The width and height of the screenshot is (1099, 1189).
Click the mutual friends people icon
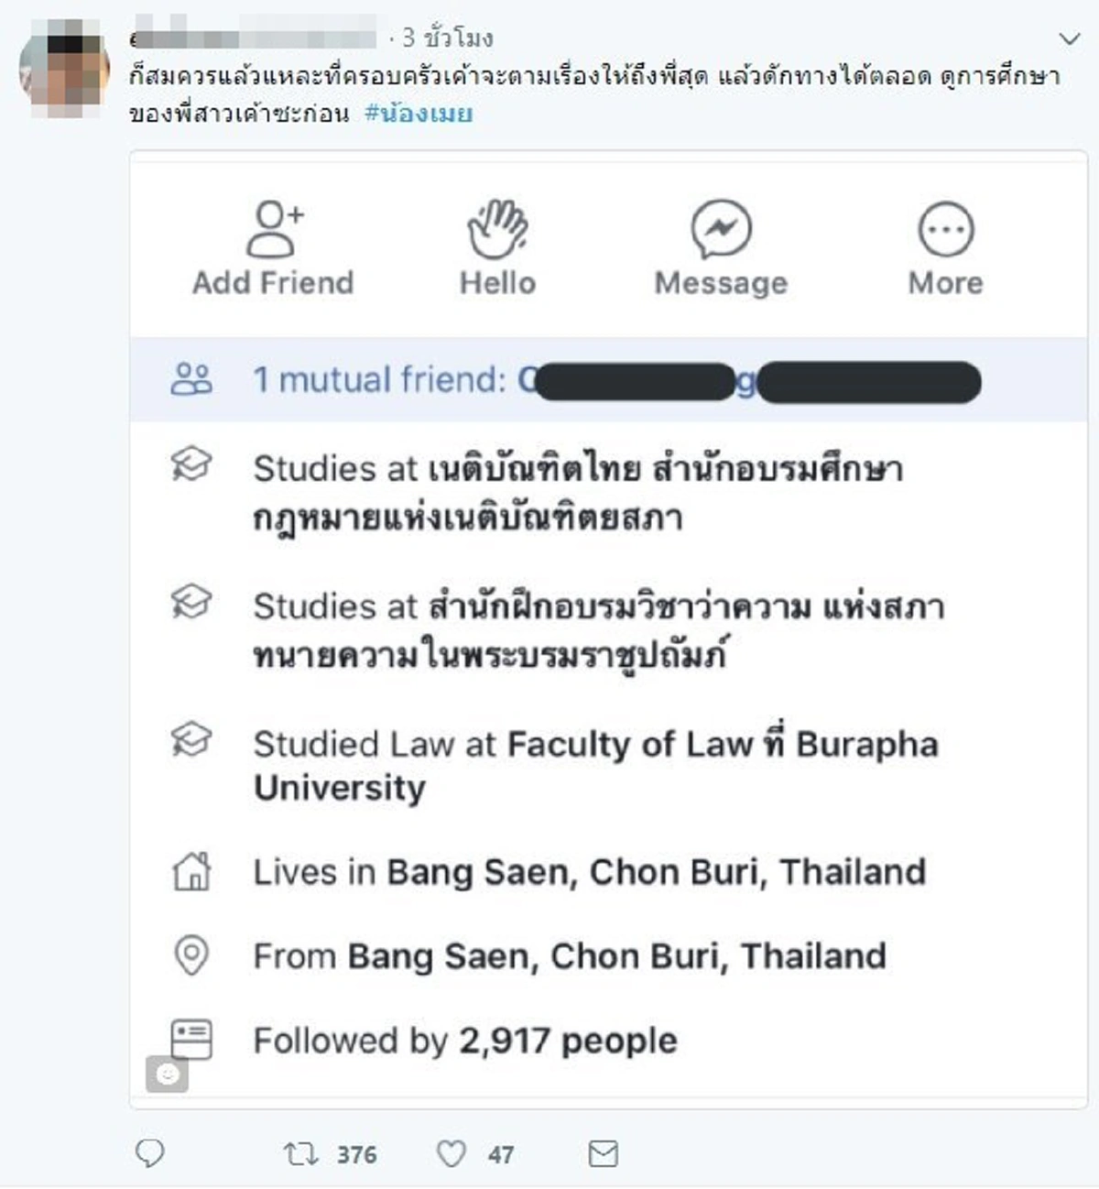tap(193, 376)
